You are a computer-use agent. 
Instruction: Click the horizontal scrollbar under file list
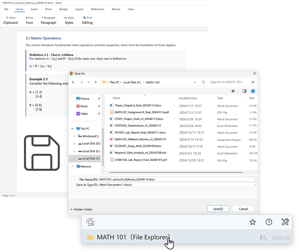pos(177,172)
